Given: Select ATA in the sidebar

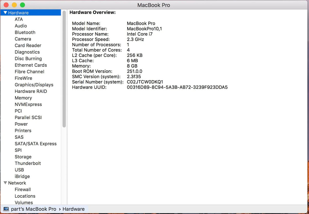Looking at the screenshot, I should [x=19, y=19].
